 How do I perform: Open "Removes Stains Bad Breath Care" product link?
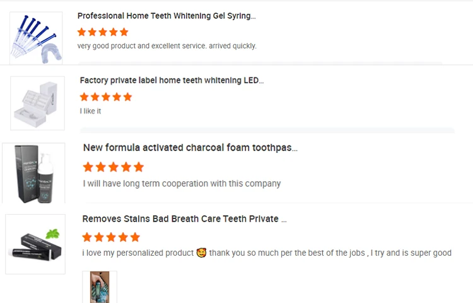click(x=184, y=219)
